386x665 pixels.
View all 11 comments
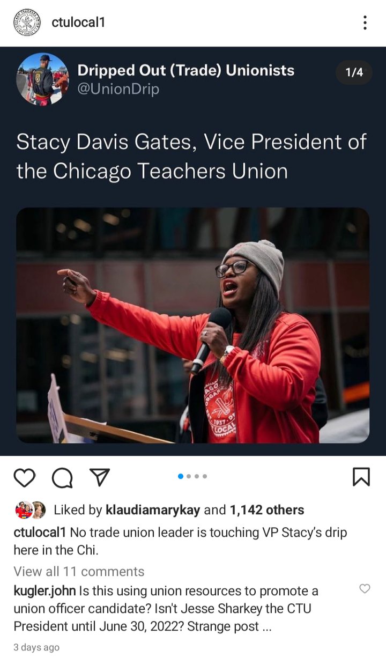[x=79, y=571]
